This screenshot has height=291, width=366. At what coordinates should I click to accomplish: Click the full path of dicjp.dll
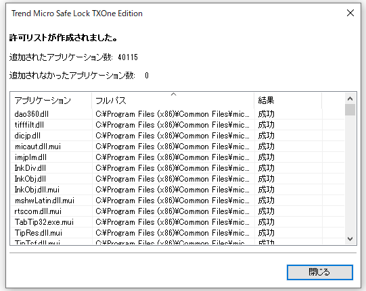tap(173, 136)
